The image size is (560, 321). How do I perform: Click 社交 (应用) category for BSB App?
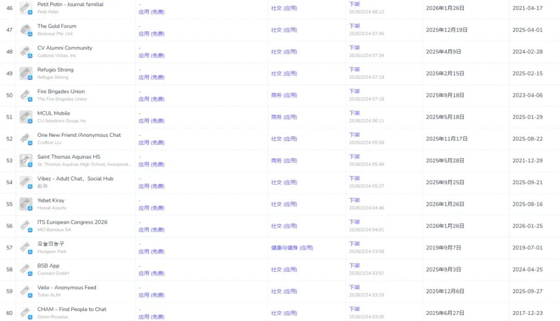click(x=284, y=270)
